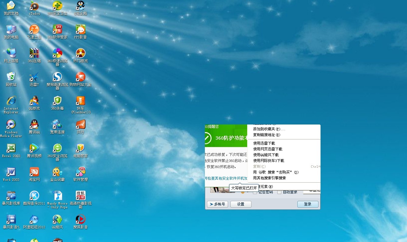This screenshot has width=407, height=242.
Task: Enable the 自动登录 checkbox
Action: 279,192
